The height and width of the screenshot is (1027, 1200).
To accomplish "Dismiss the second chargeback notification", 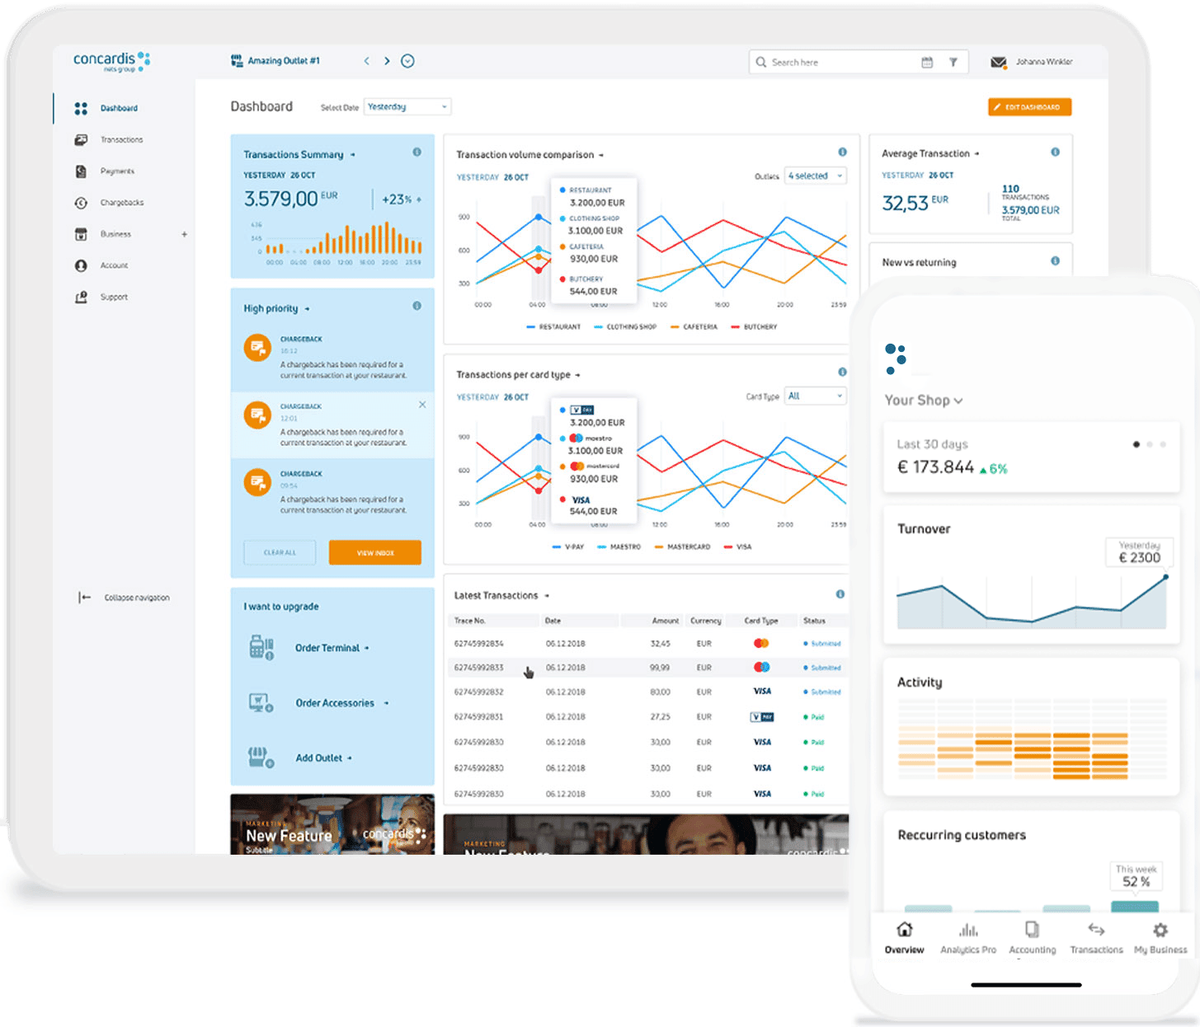I will tap(422, 405).
